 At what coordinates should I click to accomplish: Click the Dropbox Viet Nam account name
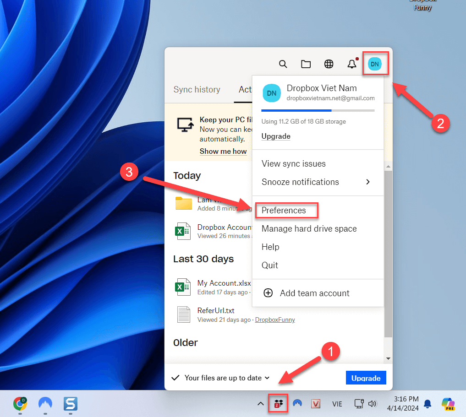[322, 88]
